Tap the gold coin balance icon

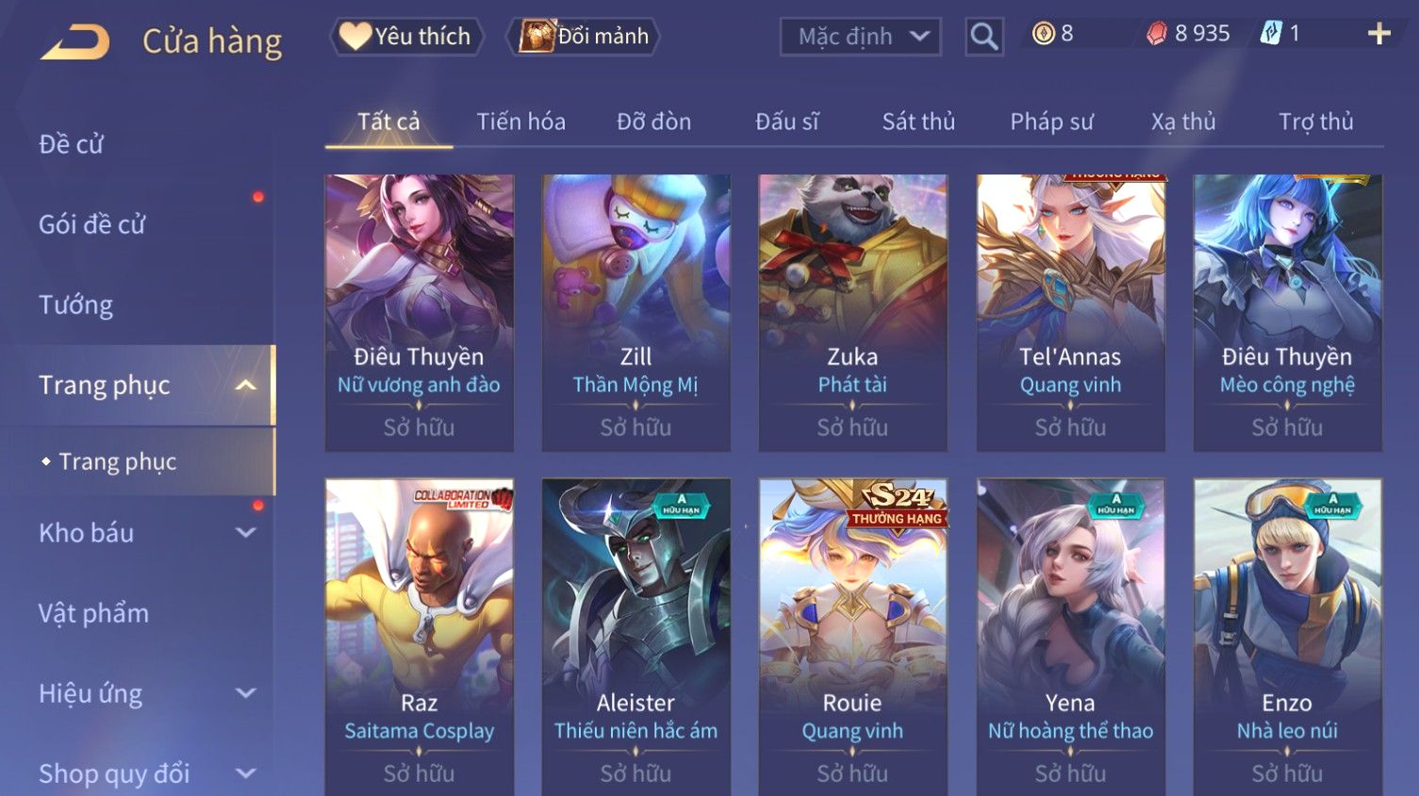pos(1043,34)
